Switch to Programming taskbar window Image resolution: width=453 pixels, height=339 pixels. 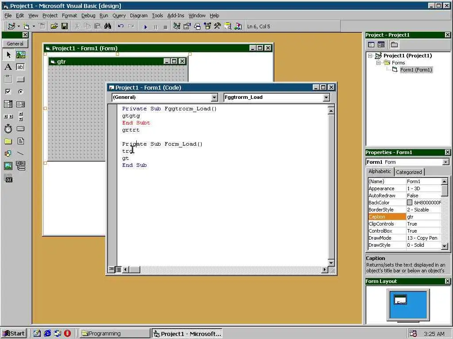(115, 334)
